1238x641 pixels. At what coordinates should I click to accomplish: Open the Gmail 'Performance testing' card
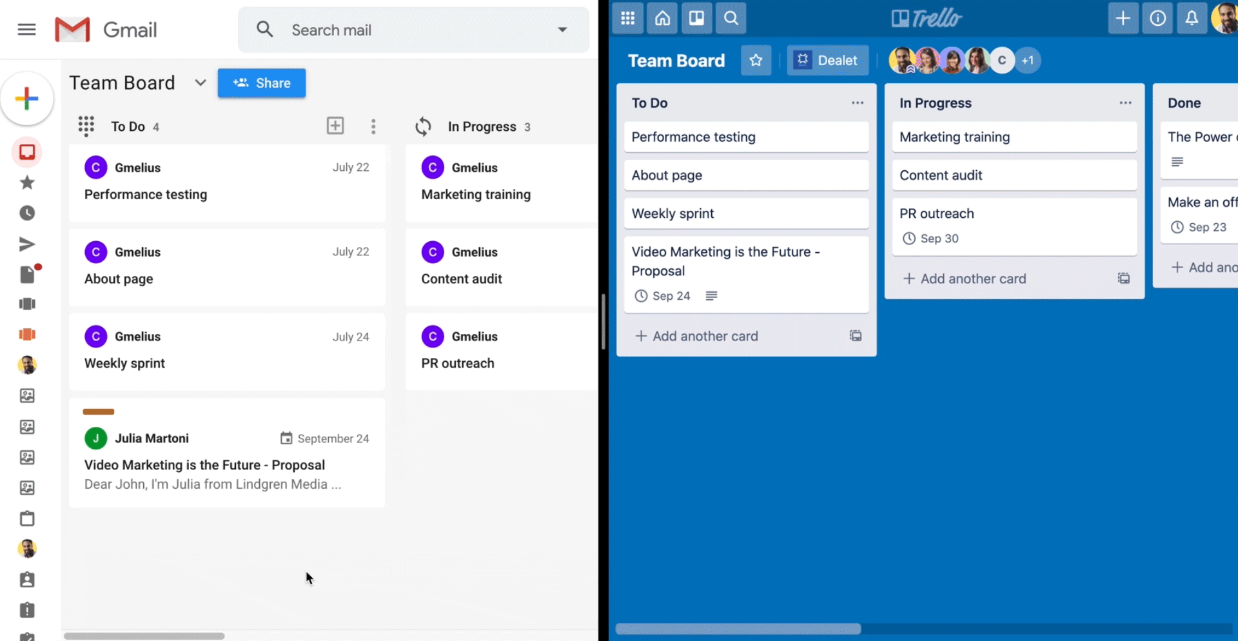tap(227, 183)
